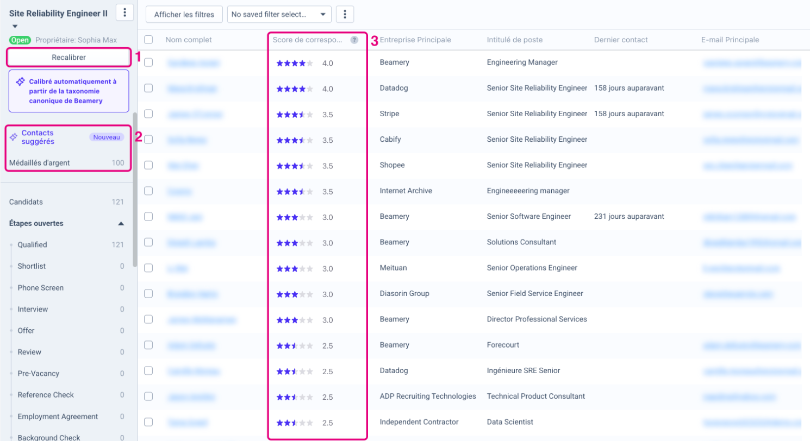Click the Dernier contact column header
This screenshot has height=441, width=810.
pos(621,40)
